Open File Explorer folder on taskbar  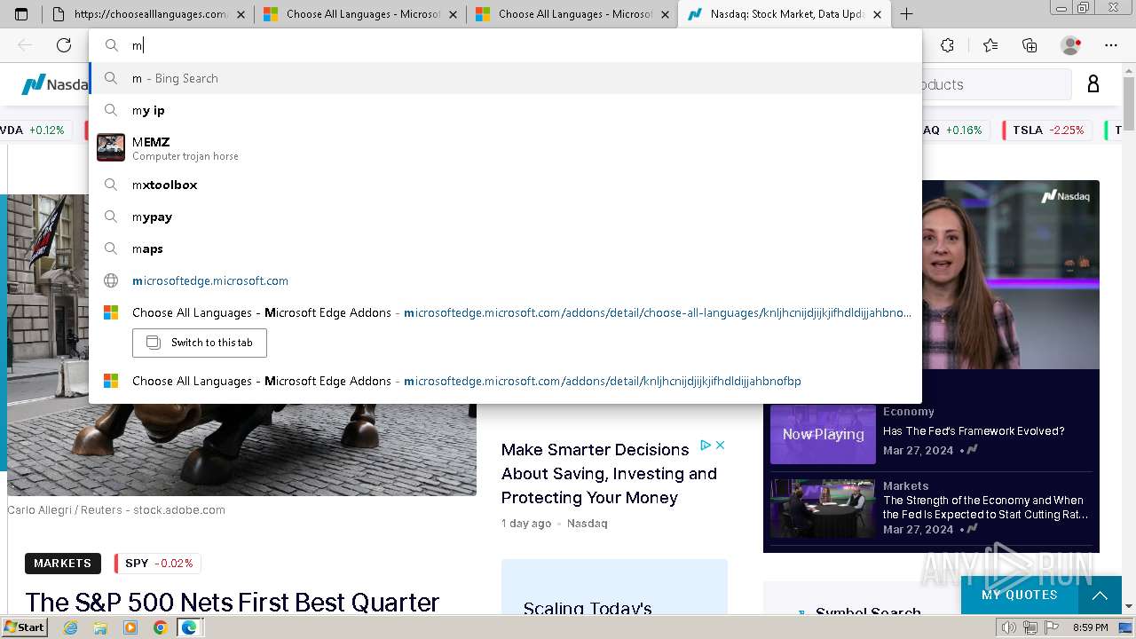[100, 627]
